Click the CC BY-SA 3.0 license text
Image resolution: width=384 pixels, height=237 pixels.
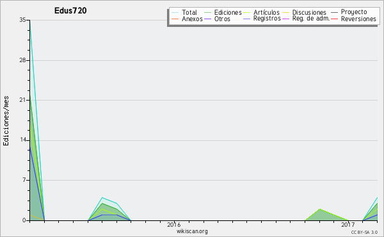[364, 232]
